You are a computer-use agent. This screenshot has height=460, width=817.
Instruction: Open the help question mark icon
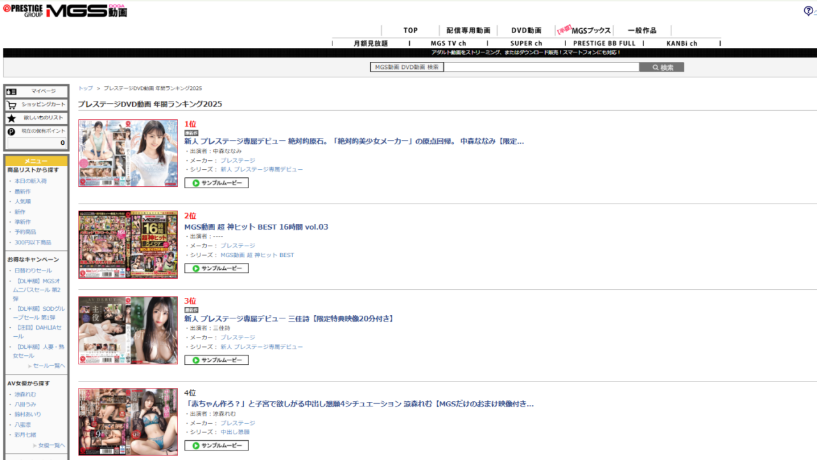(808, 11)
